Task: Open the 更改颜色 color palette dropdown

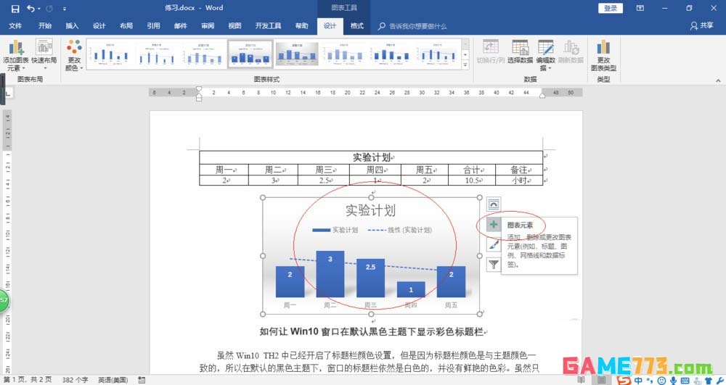Action: (x=73, y=55)
